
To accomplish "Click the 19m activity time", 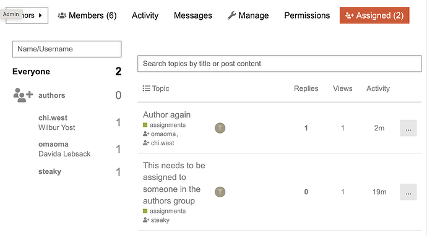I will pyautogui.click(x=379, y=192).
